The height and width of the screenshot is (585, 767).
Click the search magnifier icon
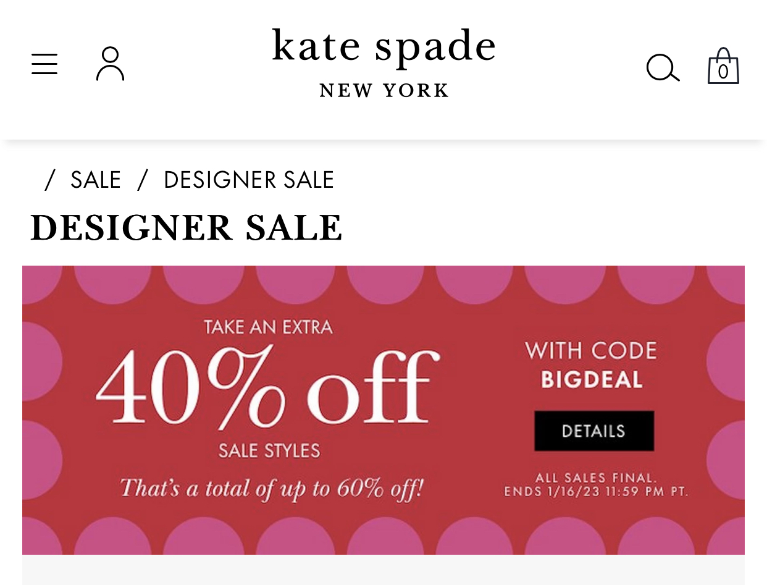[663, 68]
